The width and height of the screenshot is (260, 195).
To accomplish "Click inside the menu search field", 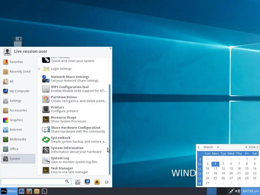I will pyautogui.click(x=36, y=182).
